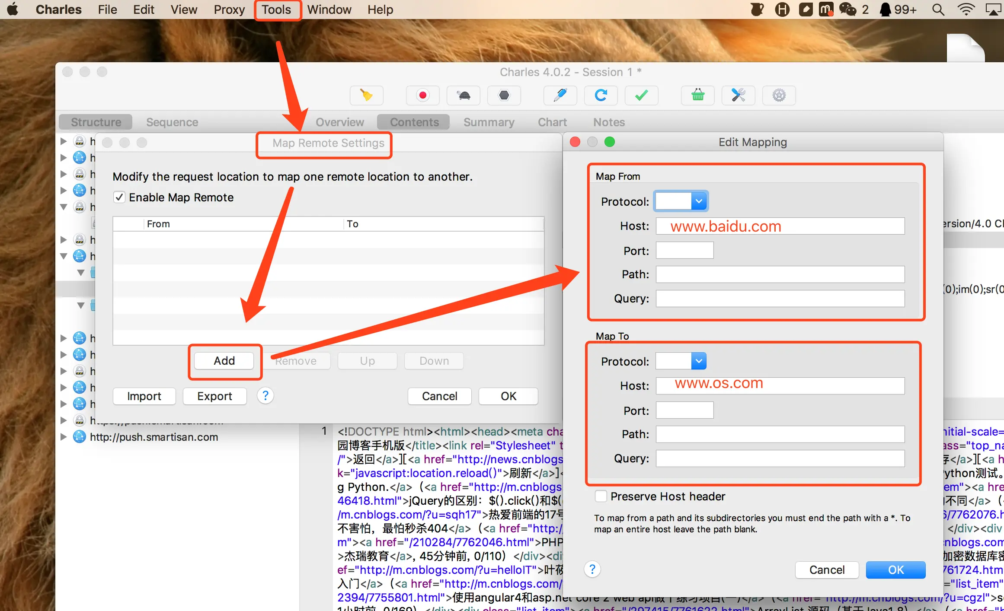Image resolution: width=1004 pixels, height=611 pixels.
Task: Open Spotlight search in menu bar
Action: point(938,10)
